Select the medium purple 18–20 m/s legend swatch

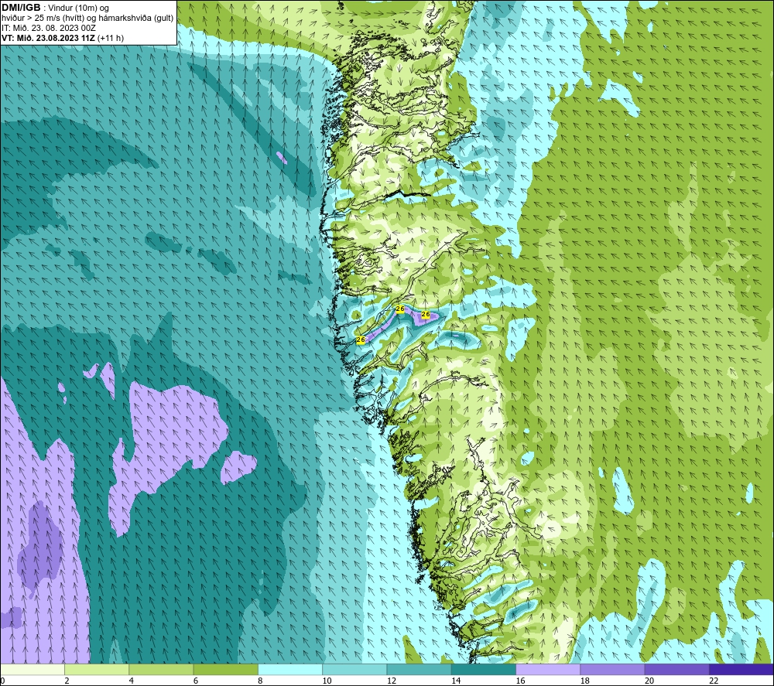(612, 669)
